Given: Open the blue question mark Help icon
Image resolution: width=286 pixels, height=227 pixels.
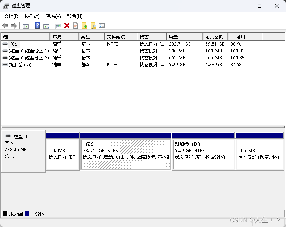Looking at the screenshot, I should point(37,25).
